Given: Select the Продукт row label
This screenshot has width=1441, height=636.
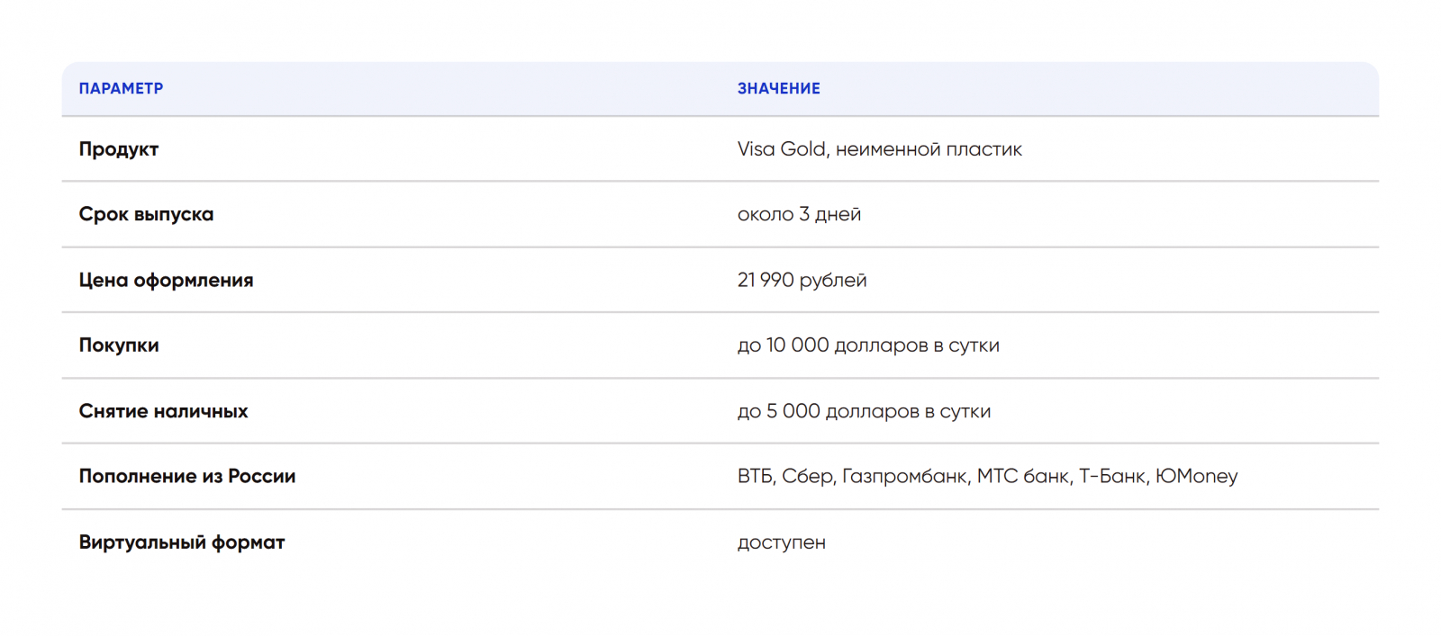Looking at the screenshot, I should [x=119, y=149].
